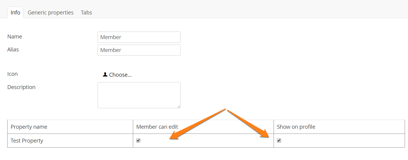This screenshot has width=408, height=160.
Task: Click the Member can edit column header
Action: (157, 127)
